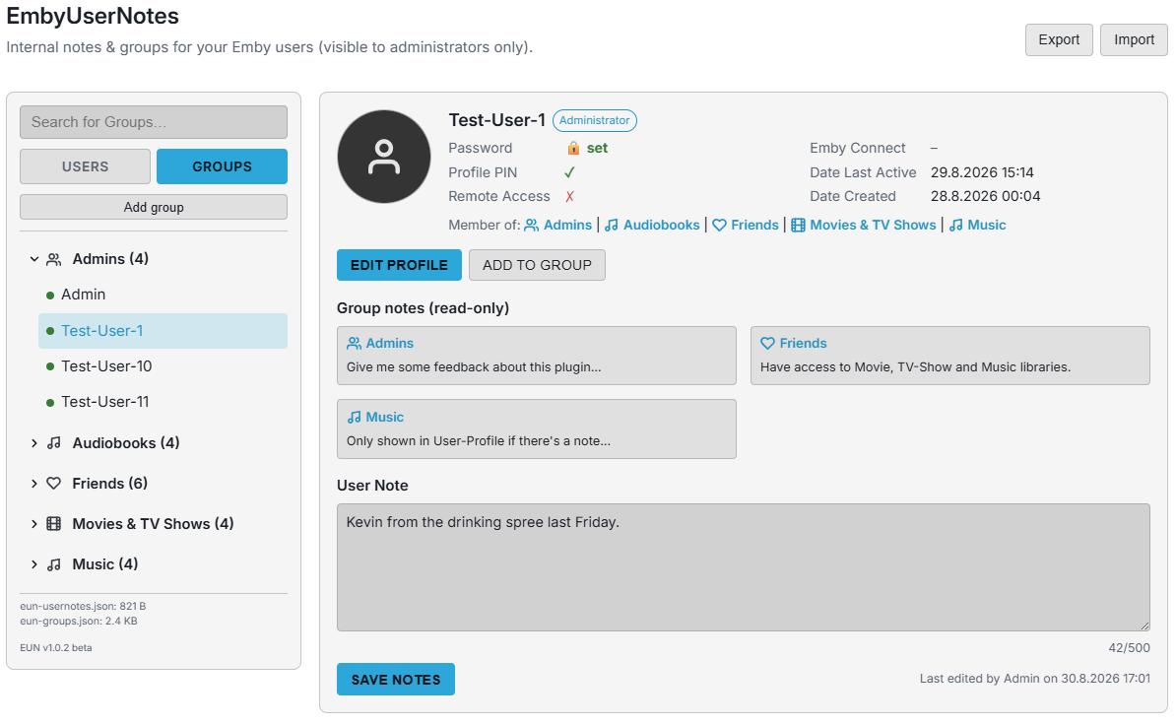Screen dimensions: 1176x725
Task: Open the Movies & TV Shows member link
Action: point(873,225)
